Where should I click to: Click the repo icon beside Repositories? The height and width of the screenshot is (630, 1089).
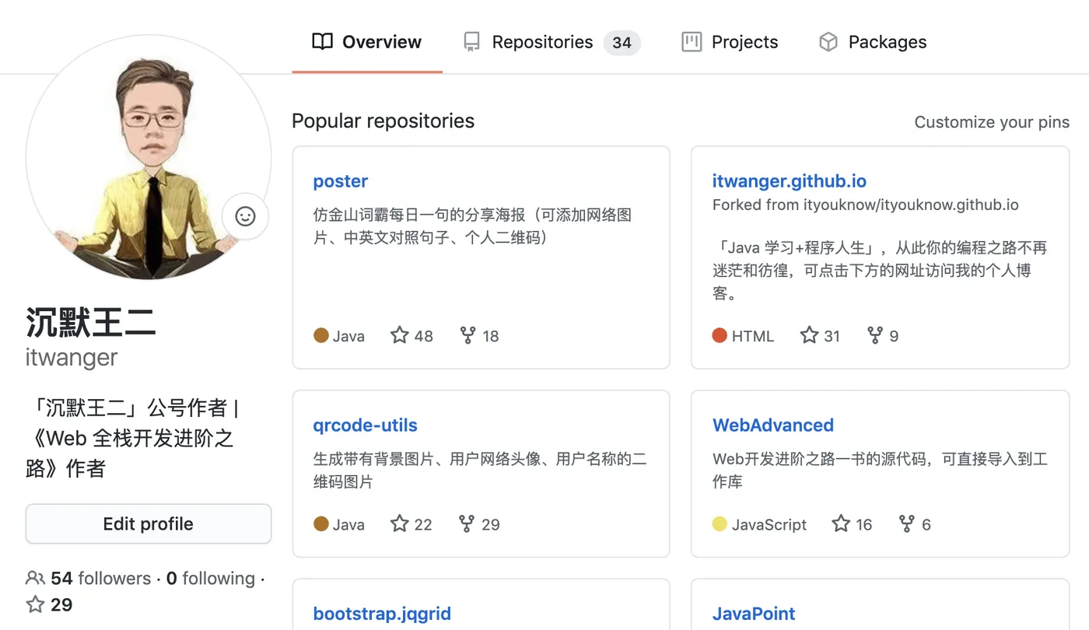point(471,42)
